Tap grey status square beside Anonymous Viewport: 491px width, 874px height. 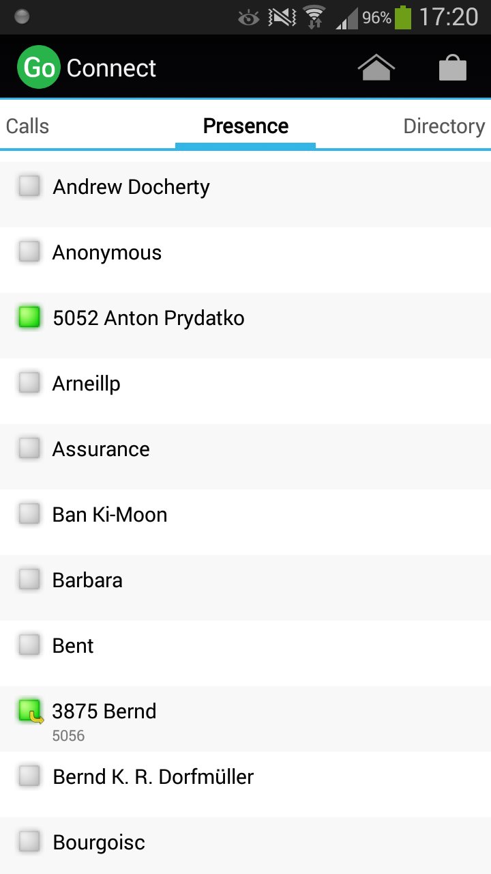point(29,252)
